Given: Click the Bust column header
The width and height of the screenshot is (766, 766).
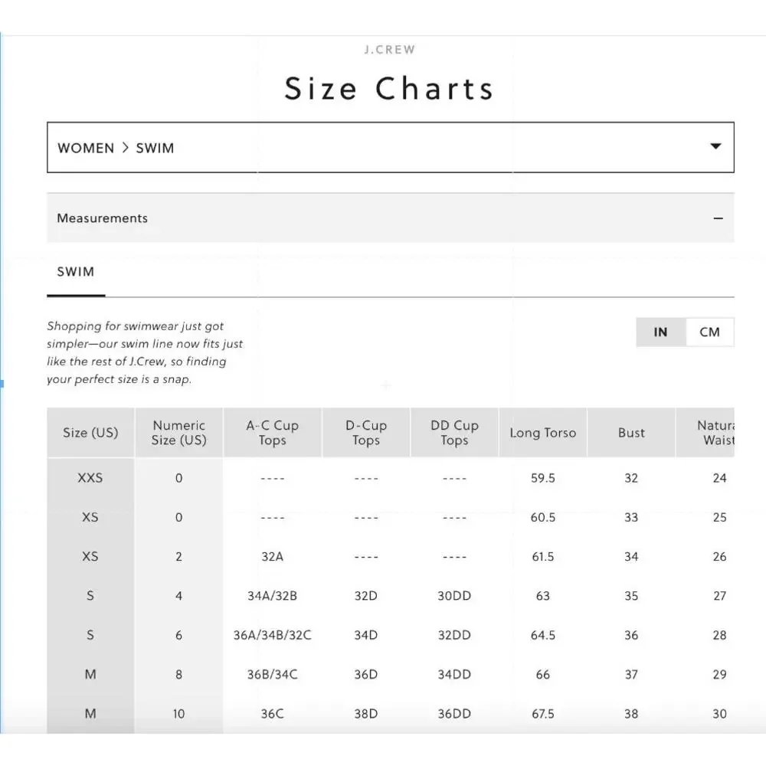Looking at the screenshot, I should (631, 433).
